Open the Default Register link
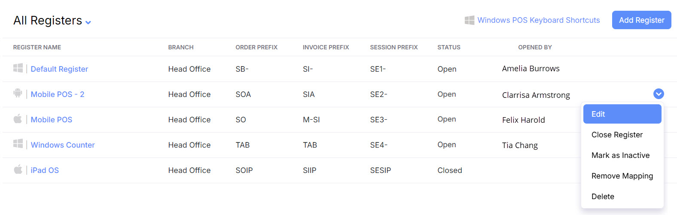Image resolution: width=677 pixels, height=215 pixels. [59, 69]
